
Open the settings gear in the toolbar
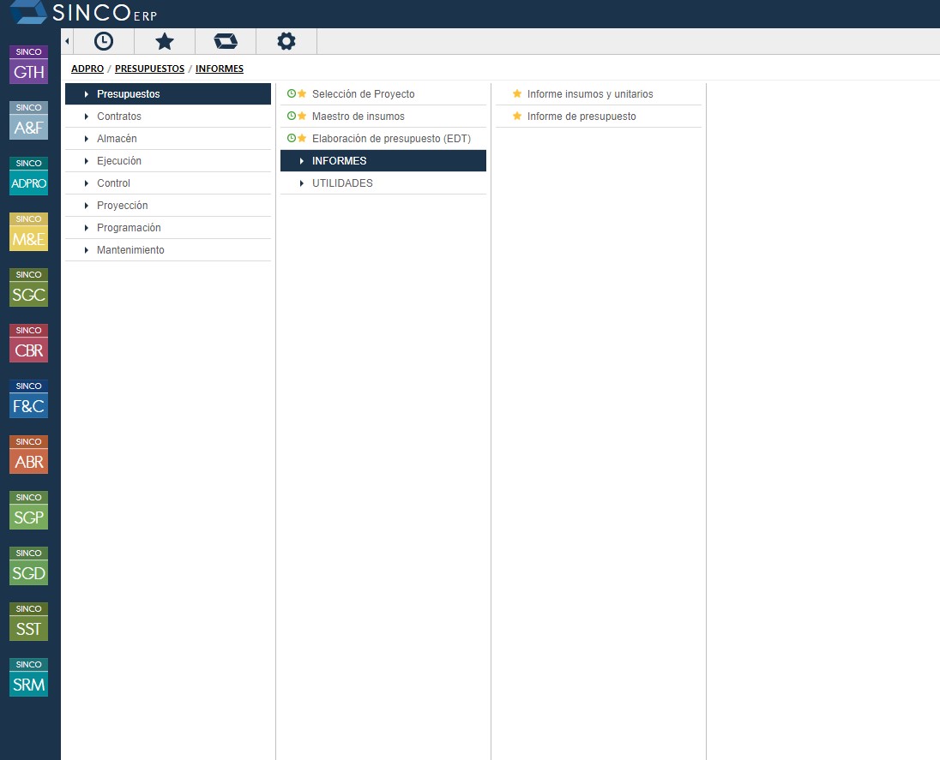point(286,40)
